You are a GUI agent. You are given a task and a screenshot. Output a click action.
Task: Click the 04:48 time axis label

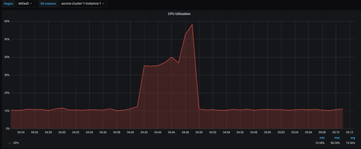click(x=185, y=132)
